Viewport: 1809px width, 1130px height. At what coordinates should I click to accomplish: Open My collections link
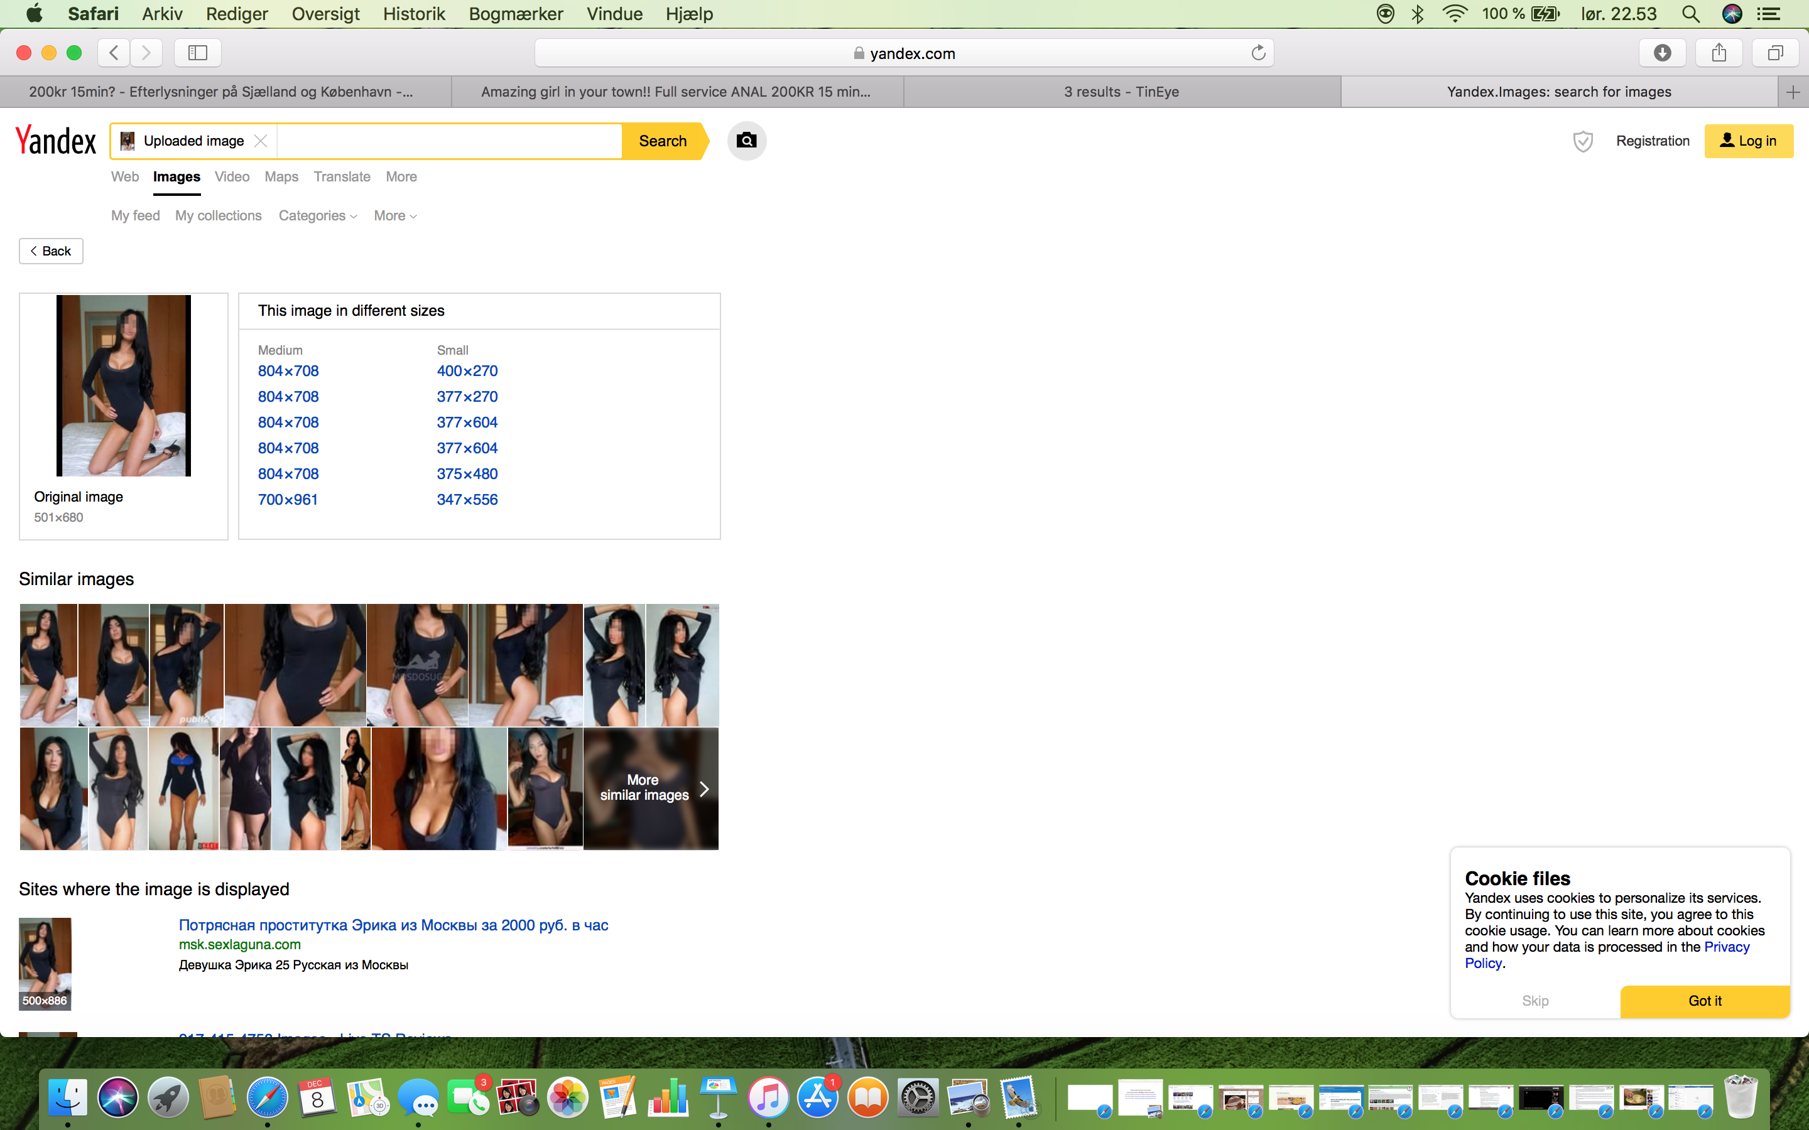click(x=219, y=215)
